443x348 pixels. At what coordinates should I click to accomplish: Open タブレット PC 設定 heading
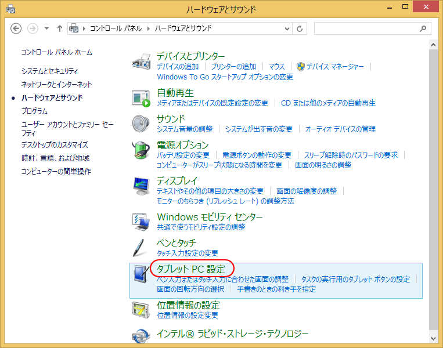pyautogui.click(x=191, y=269)
